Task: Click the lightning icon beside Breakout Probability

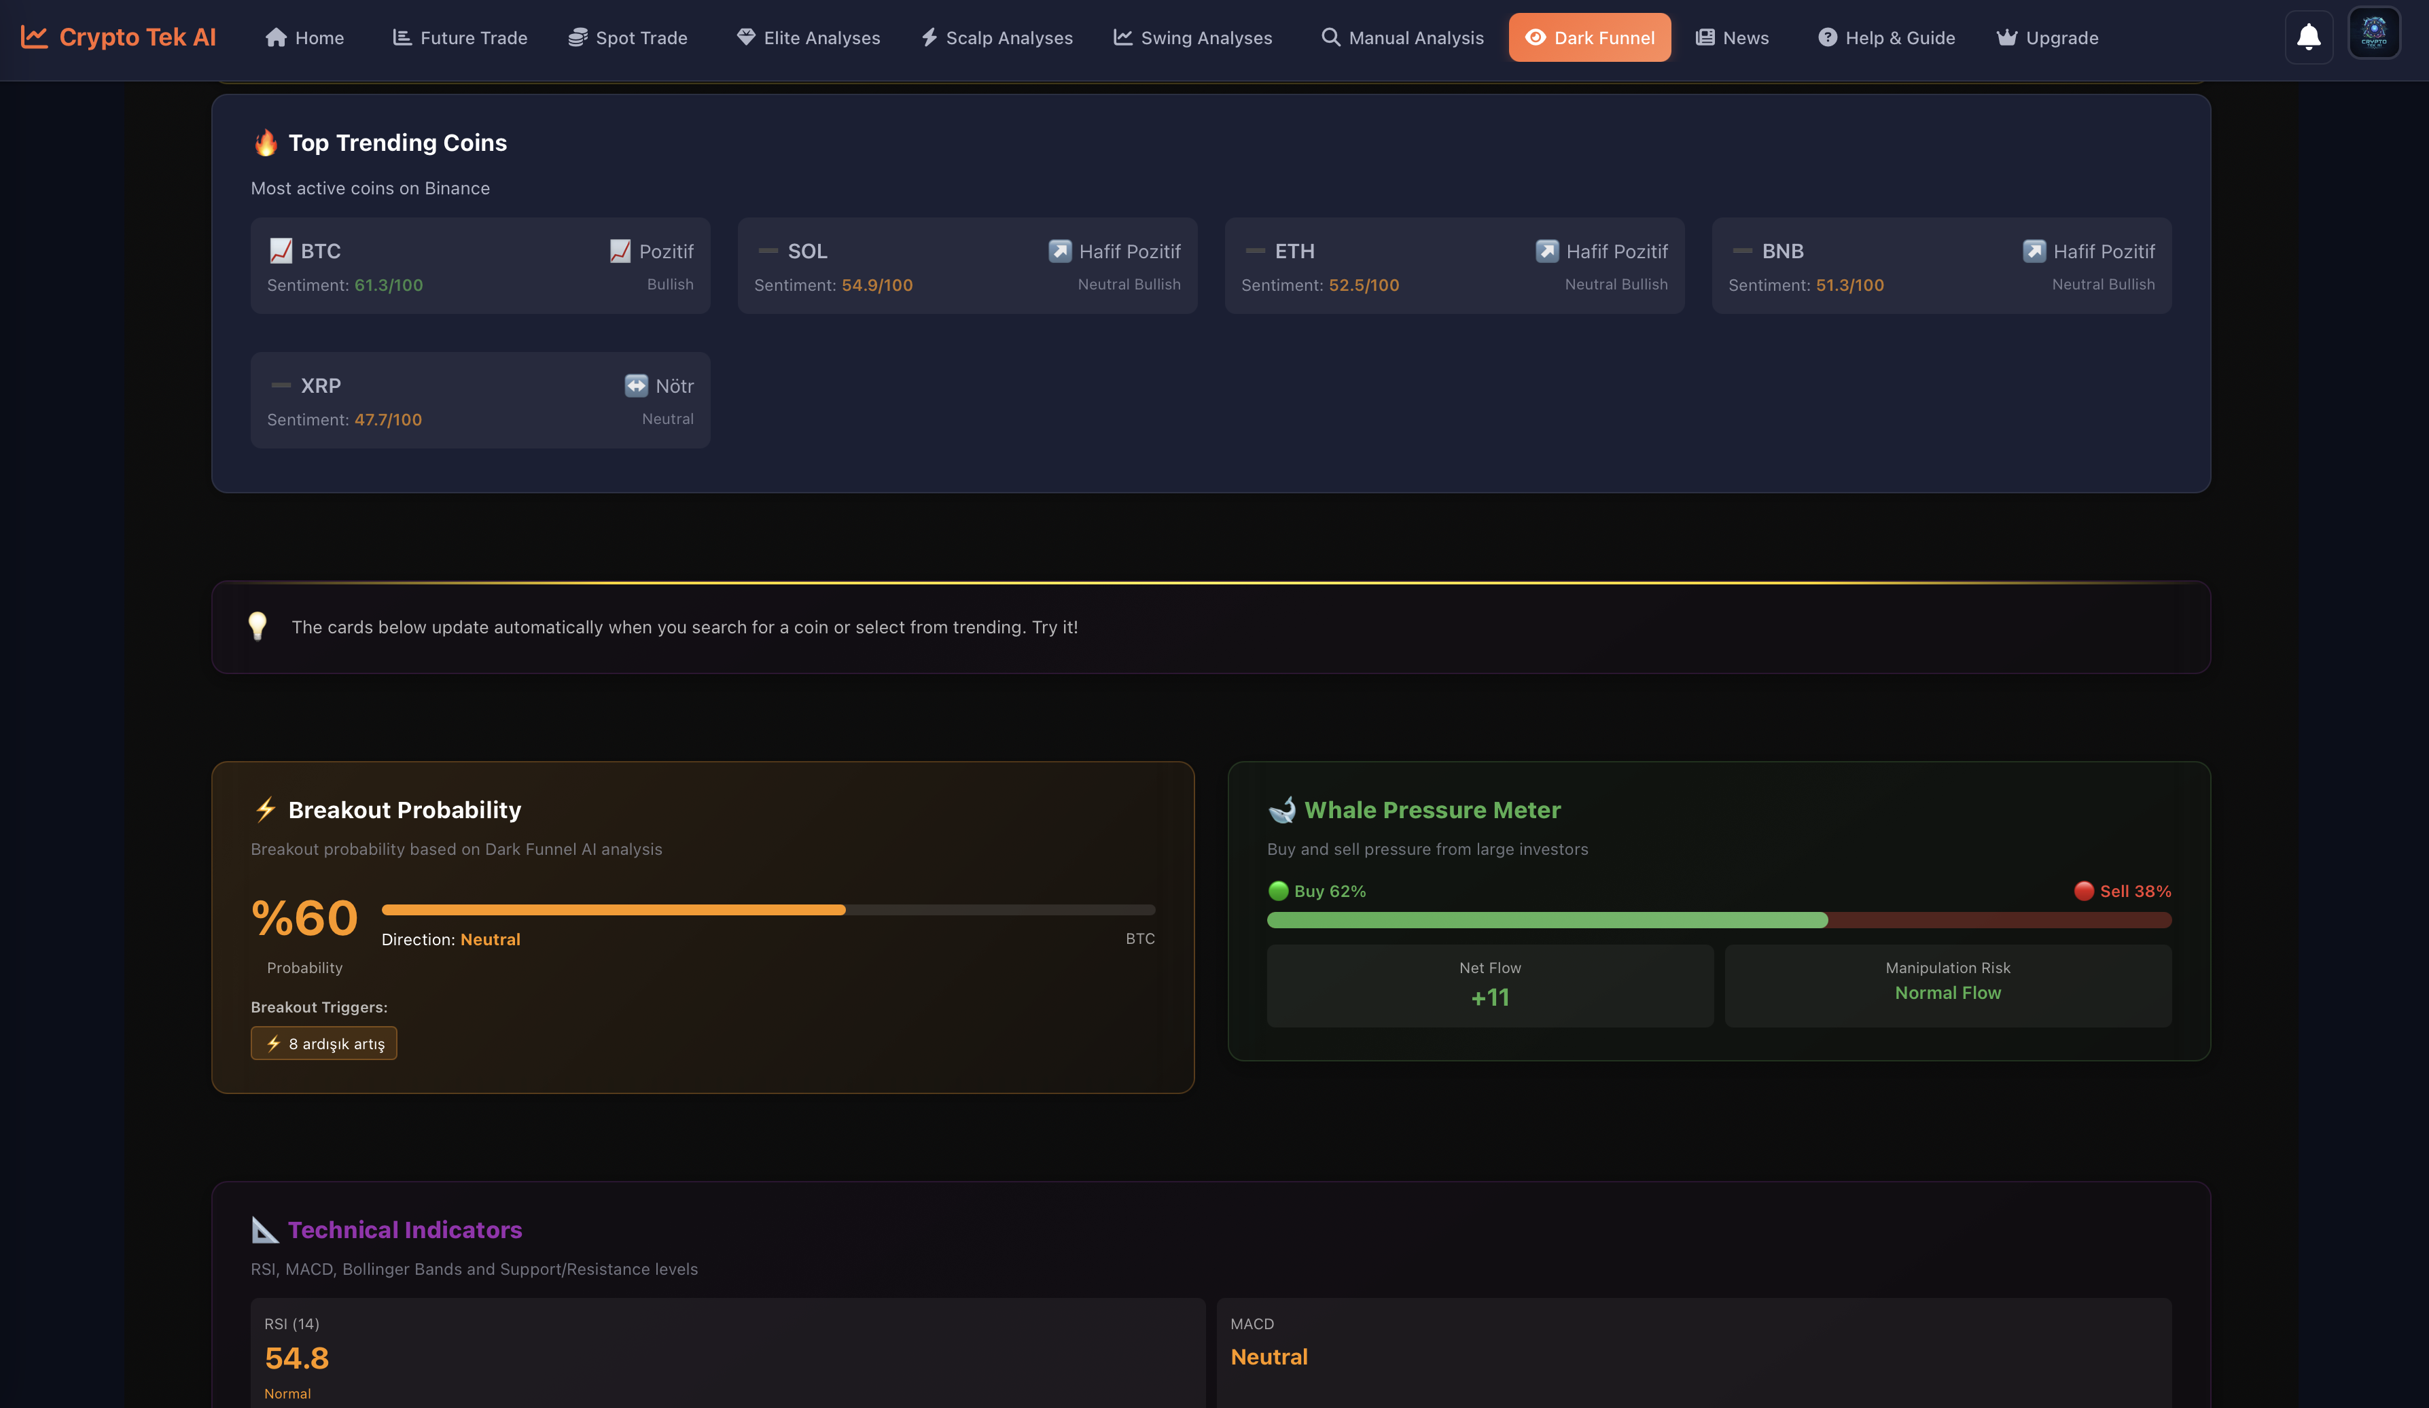Action: (265, 809)
